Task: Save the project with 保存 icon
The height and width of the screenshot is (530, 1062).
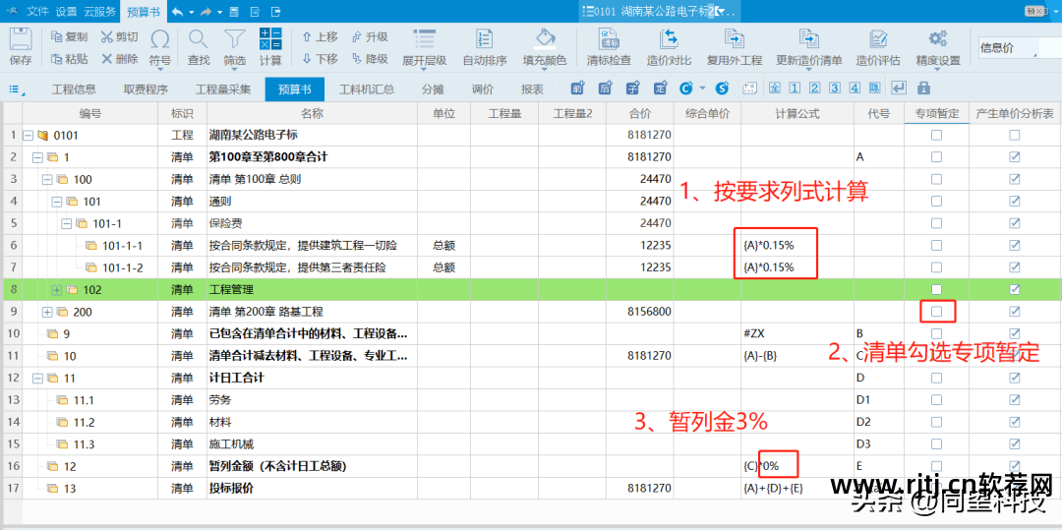Action: [21, 46]
